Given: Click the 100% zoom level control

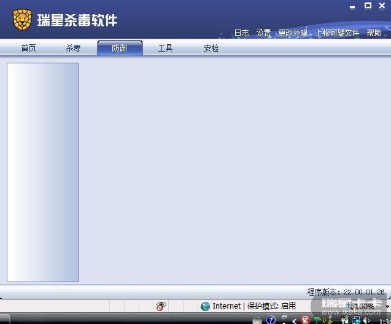Looking at the screenshot, I should click(359, 307).
